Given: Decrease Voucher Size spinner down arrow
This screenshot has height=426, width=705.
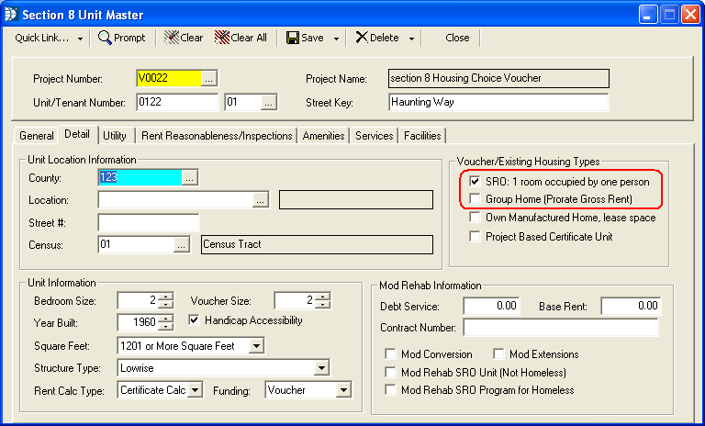Looking at the screenshot, I should [x=323, y=305].
